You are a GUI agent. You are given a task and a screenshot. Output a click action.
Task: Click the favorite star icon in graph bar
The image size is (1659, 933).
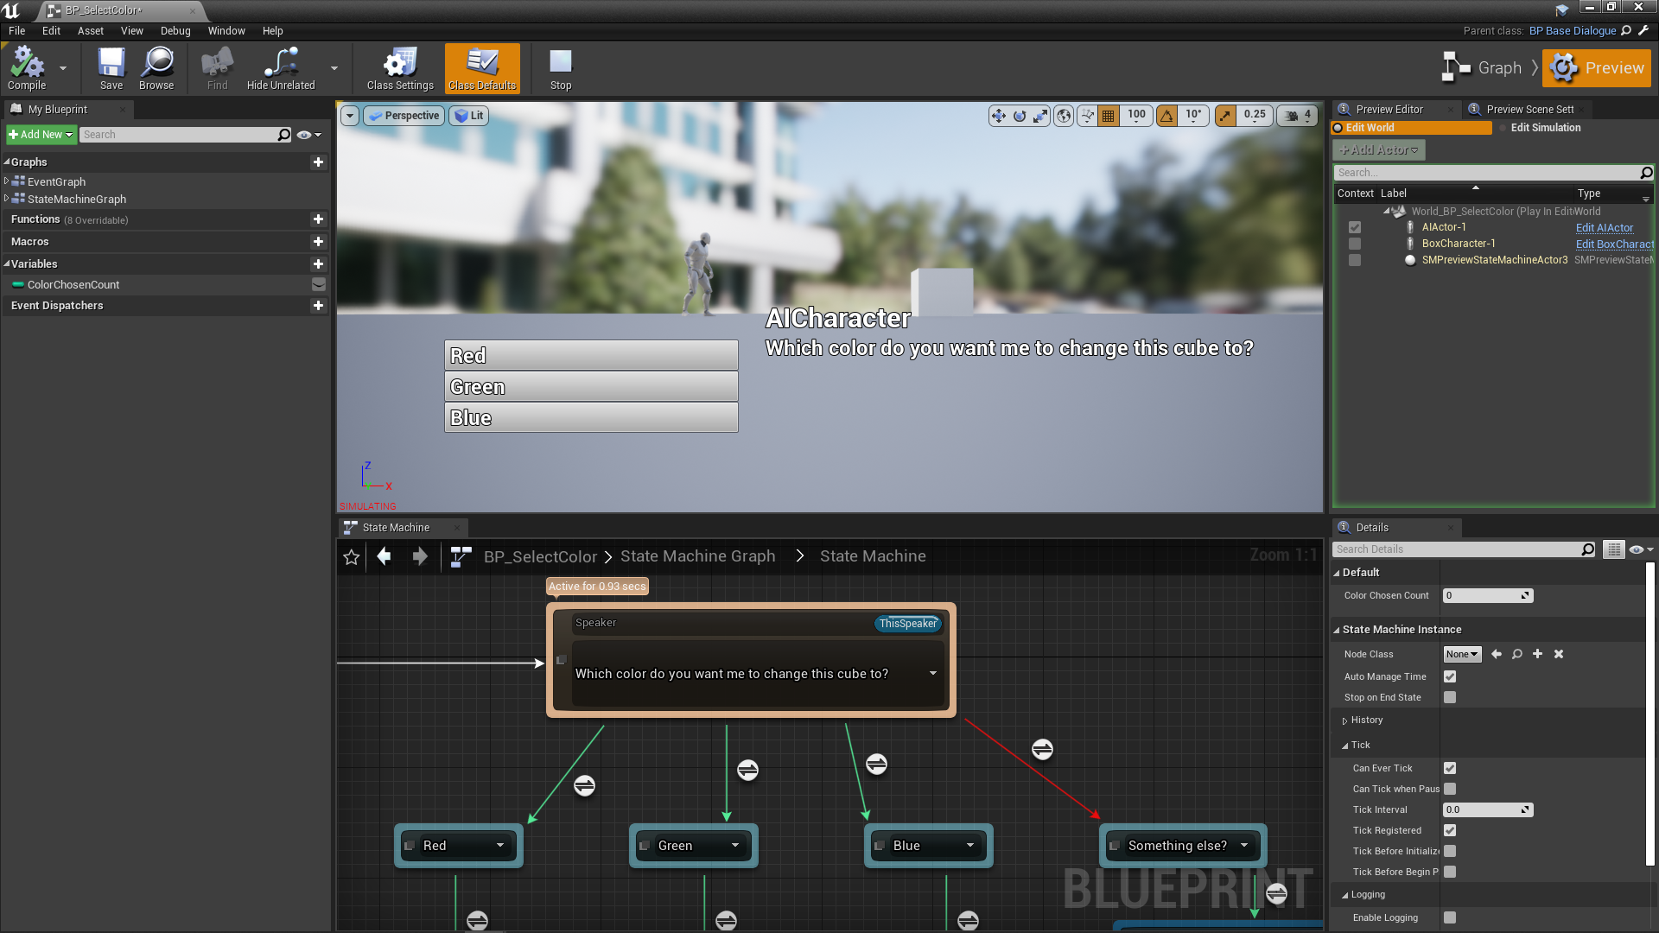tap(352, 557)
